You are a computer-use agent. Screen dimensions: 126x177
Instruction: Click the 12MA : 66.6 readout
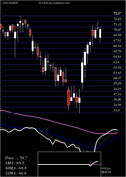[16, 173]
